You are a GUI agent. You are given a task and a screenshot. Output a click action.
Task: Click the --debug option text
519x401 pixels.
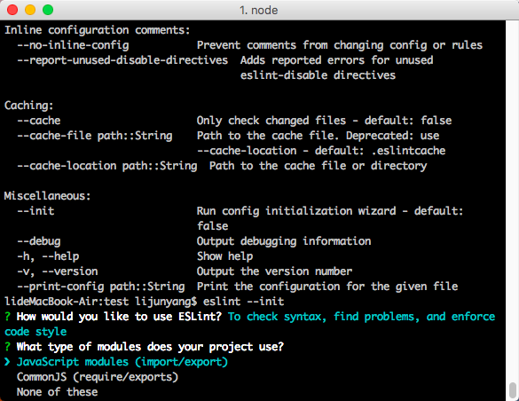(39, 241)
